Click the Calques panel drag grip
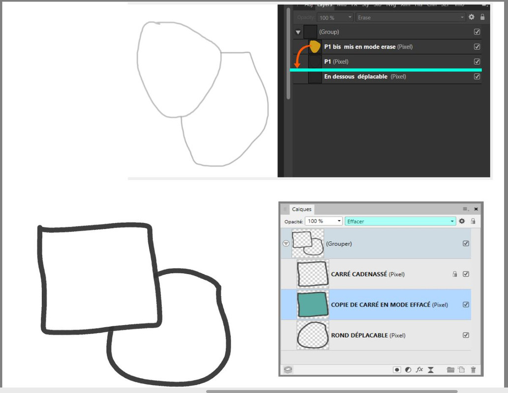This screenshot has width=508, height=393. point(285,209)
